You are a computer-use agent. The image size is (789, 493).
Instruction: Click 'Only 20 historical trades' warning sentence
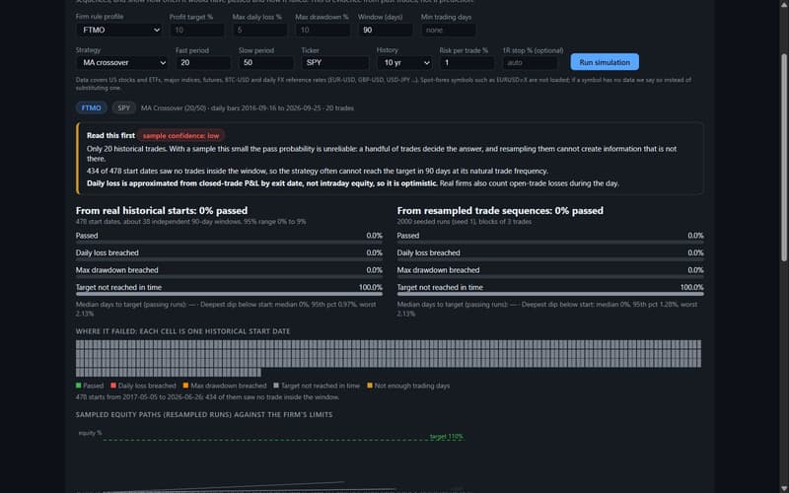pos(382,154)
